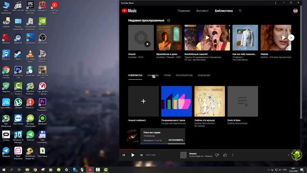Viewport: 307px width, 173px height.
Task: Open the search icon in YouTube Music
Action: (x=240, y=11)
